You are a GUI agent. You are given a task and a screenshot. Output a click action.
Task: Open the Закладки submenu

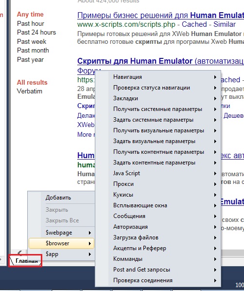pos(158,98)
